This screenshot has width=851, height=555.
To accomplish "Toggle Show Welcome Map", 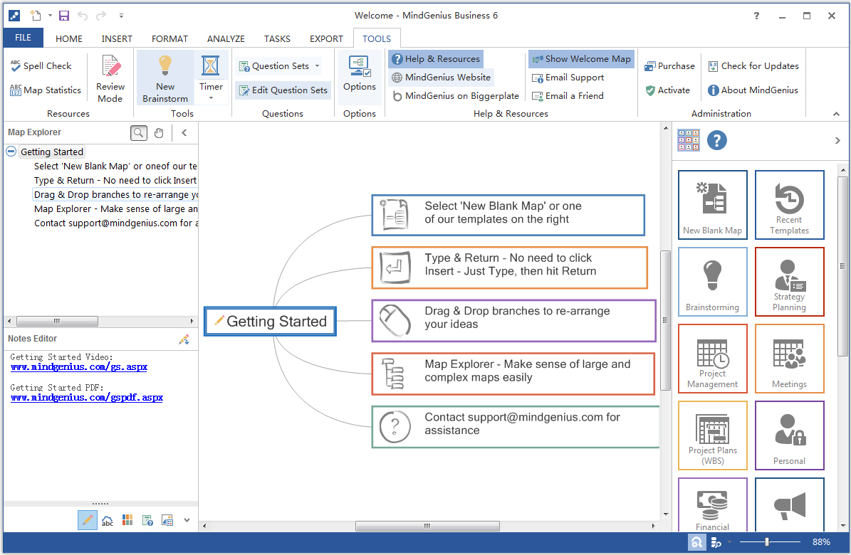I will tap(581, 58).
